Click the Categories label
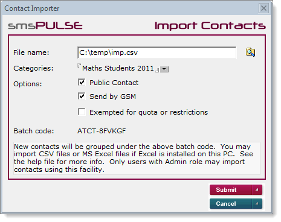The height and width of the screenshot is (222, 281). [x=33, y=68]
